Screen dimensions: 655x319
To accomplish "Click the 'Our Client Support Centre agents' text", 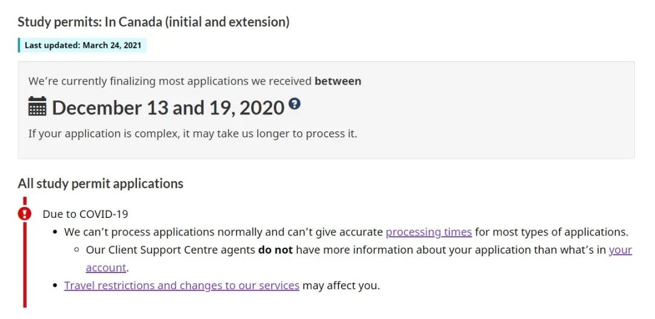I will pos(170,250).
